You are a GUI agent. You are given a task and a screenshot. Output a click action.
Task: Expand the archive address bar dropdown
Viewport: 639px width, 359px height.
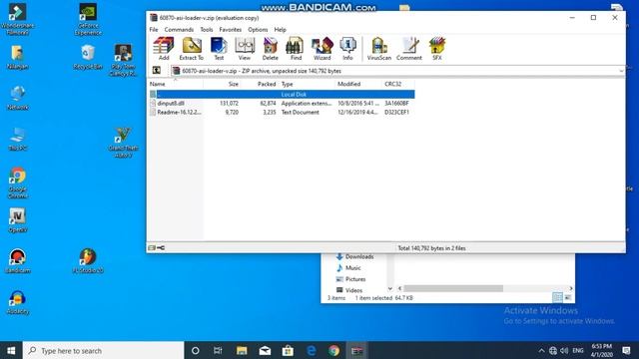click(x=621, y=71)
